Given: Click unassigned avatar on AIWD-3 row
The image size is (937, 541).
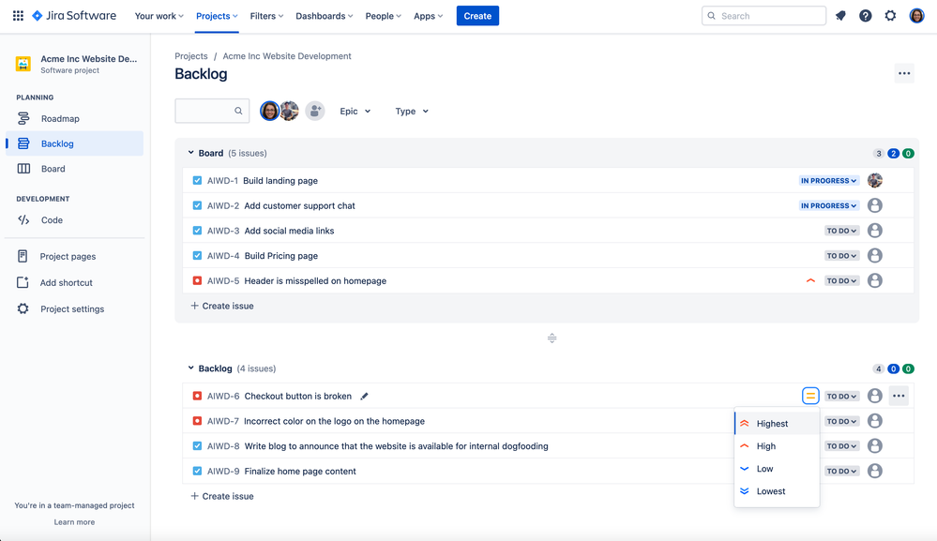Looking at the screenshot, I should click(875, 231).
